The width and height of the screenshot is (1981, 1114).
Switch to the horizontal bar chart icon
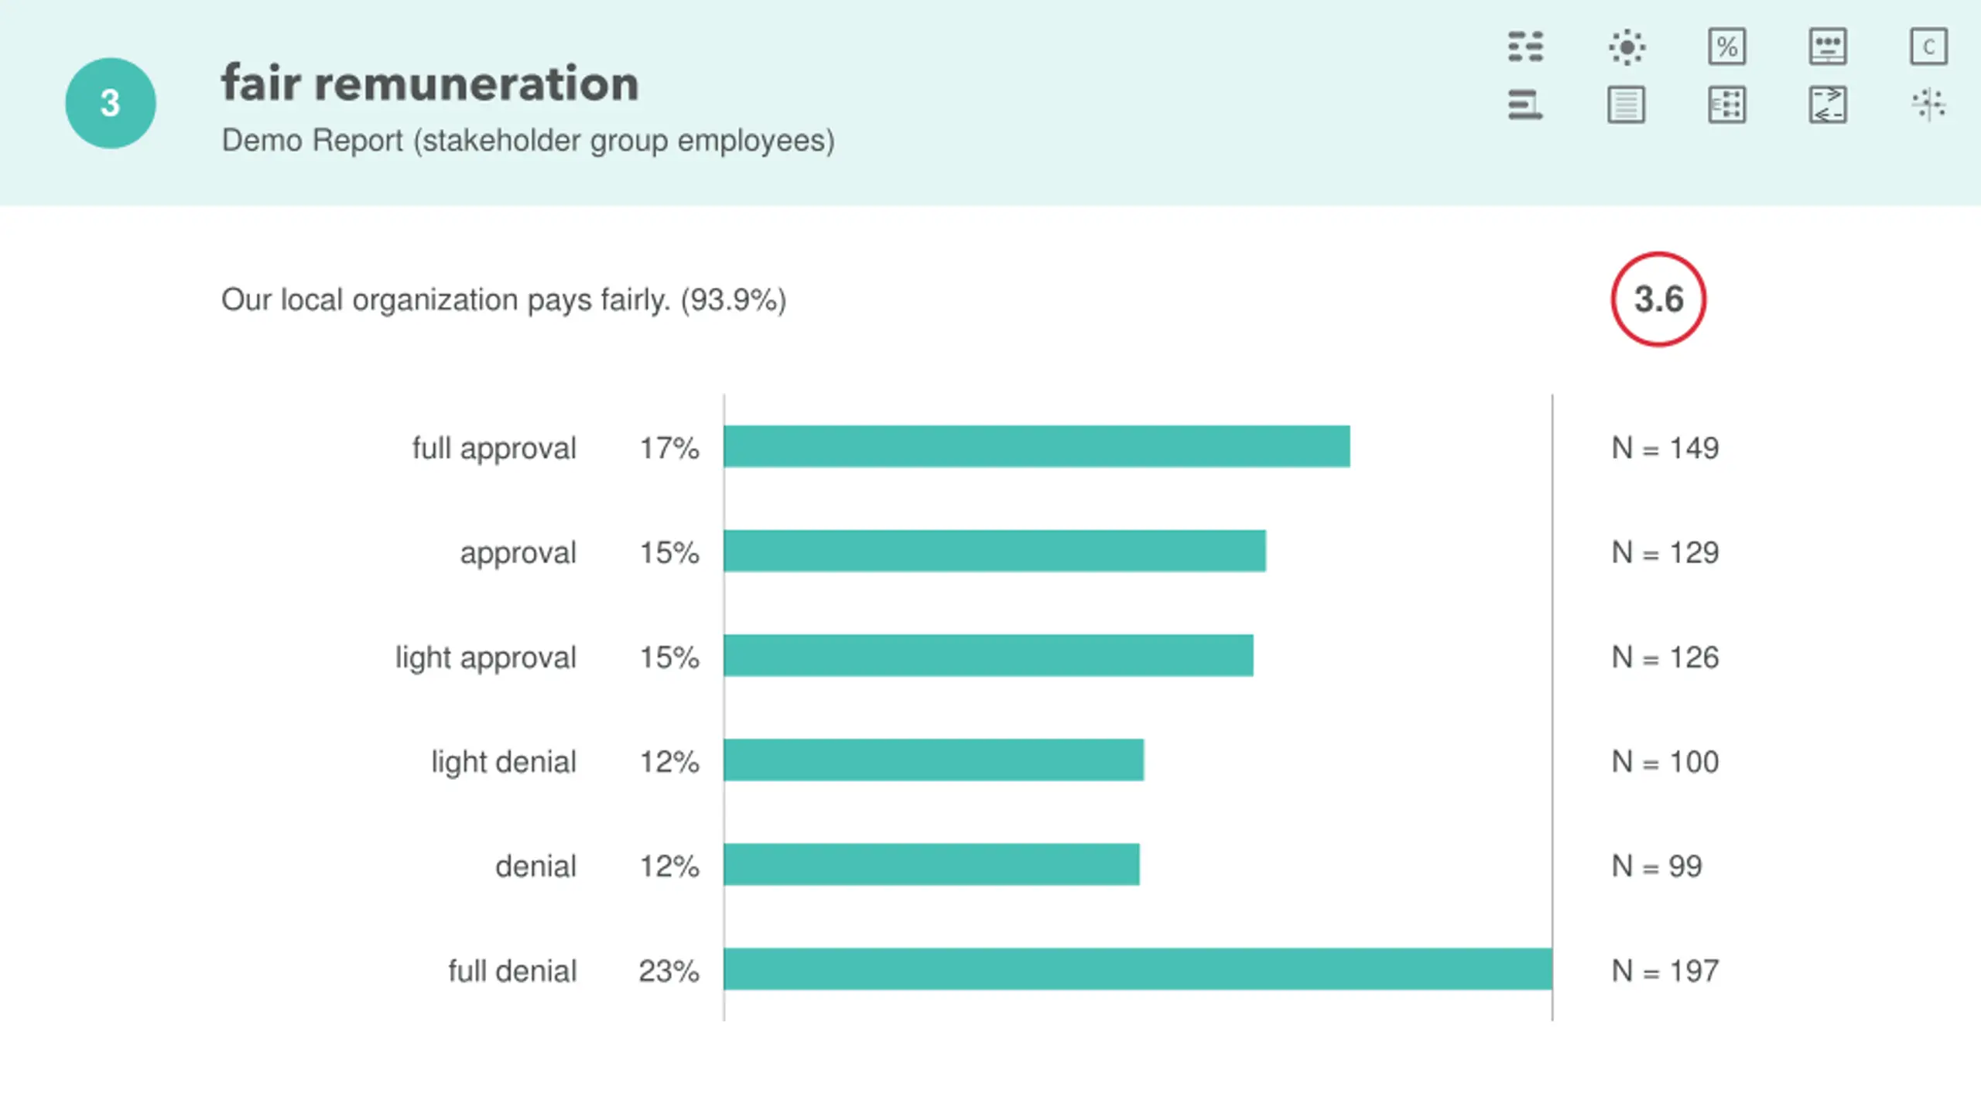pyautogui.click(x=1525, y=104)
